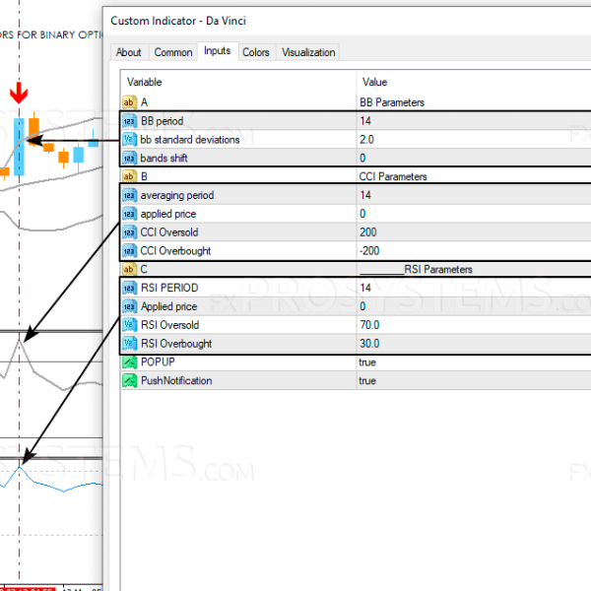Select the 'CCI Oversold' variable name

(x=169, y=232)
